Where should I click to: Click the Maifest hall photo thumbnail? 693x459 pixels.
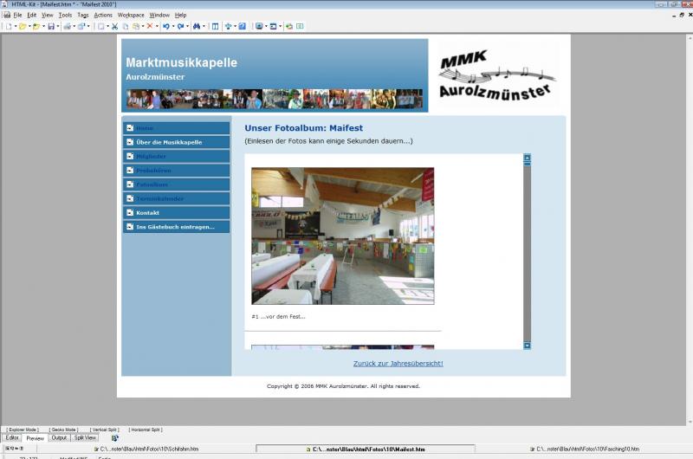(342, 236)
